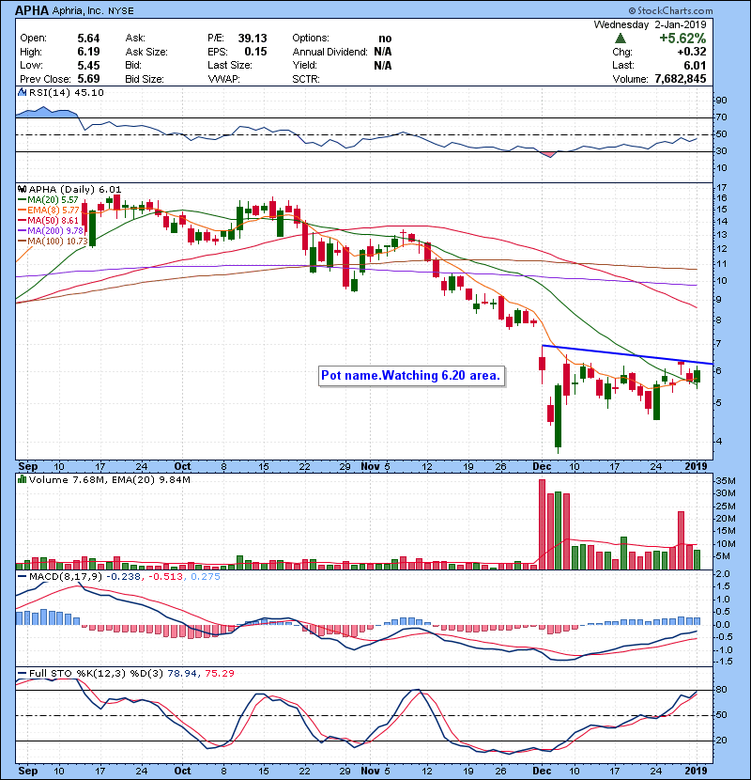Image resolution: width=751 pixels, height=780 pixels.
Task: Click the +5.62% percent change
Action: pyautogui.click(x=682, y=39)
